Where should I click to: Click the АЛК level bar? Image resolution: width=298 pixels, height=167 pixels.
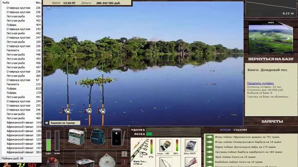(57, 141)
